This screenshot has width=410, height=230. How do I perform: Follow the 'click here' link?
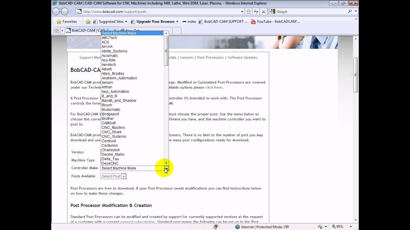click(x=214, y=88)
